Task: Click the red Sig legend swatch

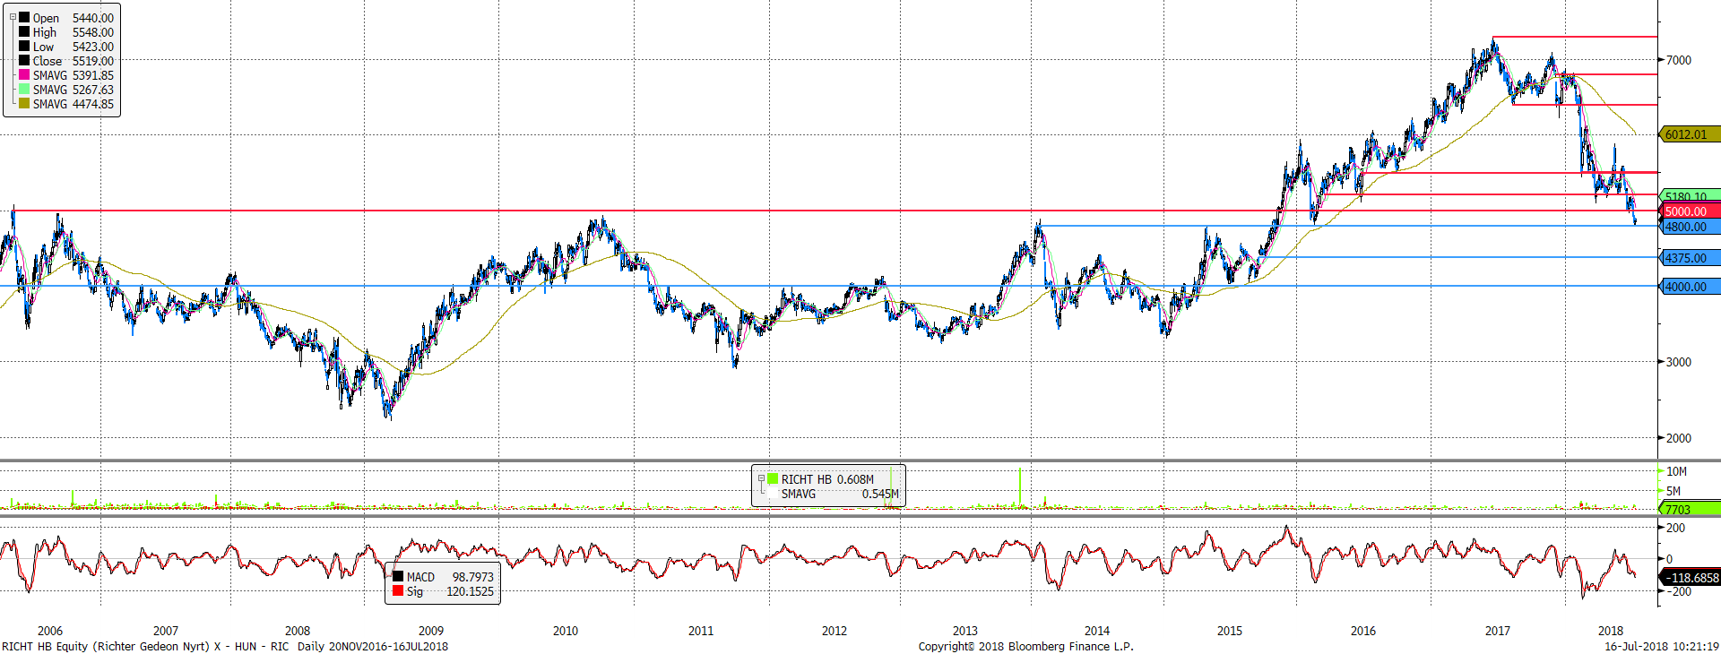Action: 398,590
